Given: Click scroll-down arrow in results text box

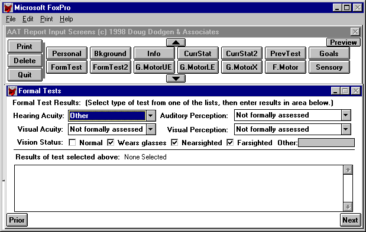Looking at the screenshot, I should [x=348, y=207].
